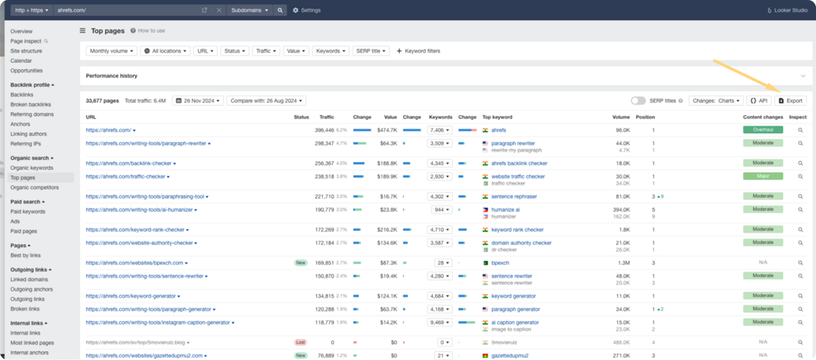This screenshot has height=360, width=816.
Task: Sort the table by Traffic column header
Action: click(x=327, y=117)
